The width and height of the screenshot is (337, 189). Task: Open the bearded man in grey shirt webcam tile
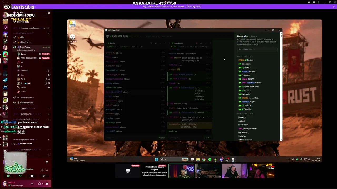235,171
